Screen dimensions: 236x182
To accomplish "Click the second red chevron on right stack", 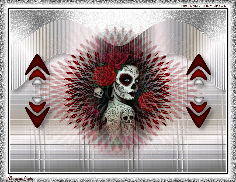I will [199, 75].
